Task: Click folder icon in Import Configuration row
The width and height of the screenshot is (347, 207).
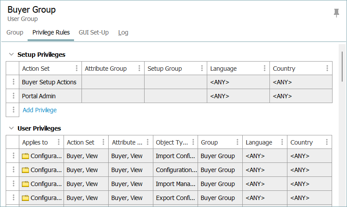Action: click(x=25, y=156)
